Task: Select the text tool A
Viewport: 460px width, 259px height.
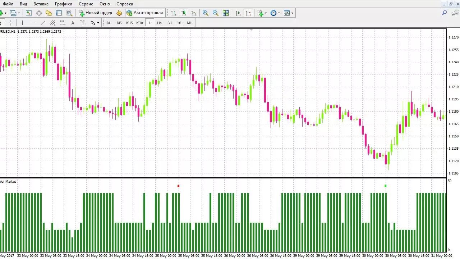Action: click(73, 23)
